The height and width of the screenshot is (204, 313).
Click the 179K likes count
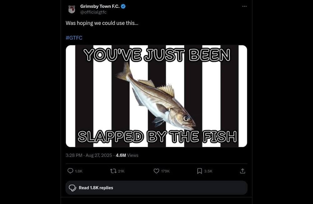165,171
